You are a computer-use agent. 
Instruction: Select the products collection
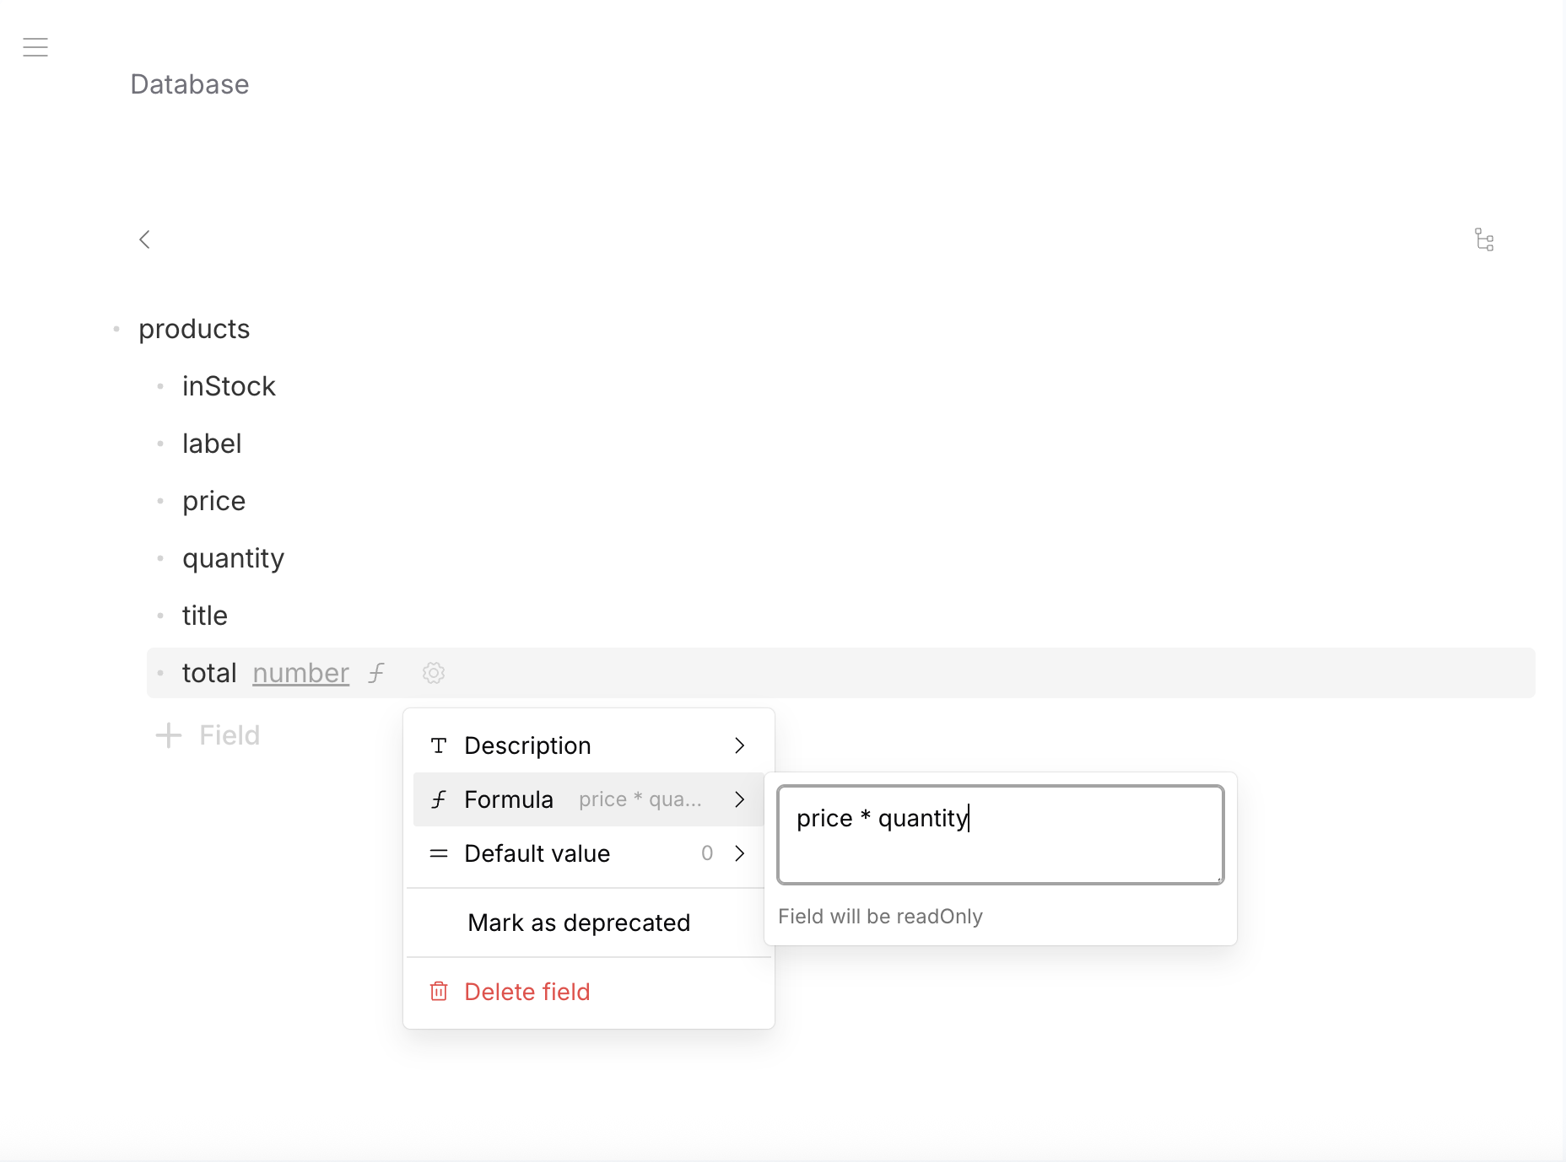click(x=194, y=329)
